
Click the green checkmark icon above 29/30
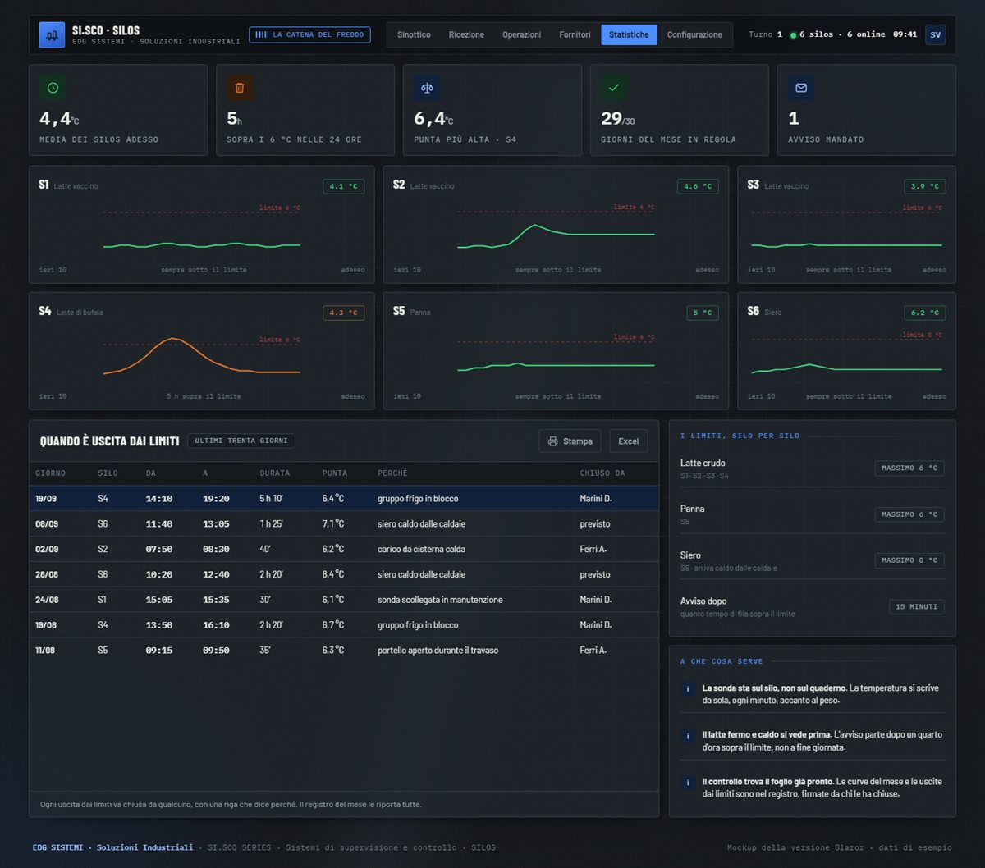[x=614, y=88]
